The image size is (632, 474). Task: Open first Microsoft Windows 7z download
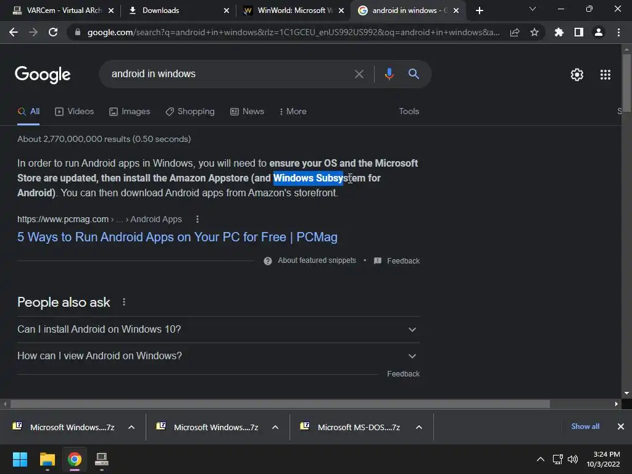coord(64,427)
